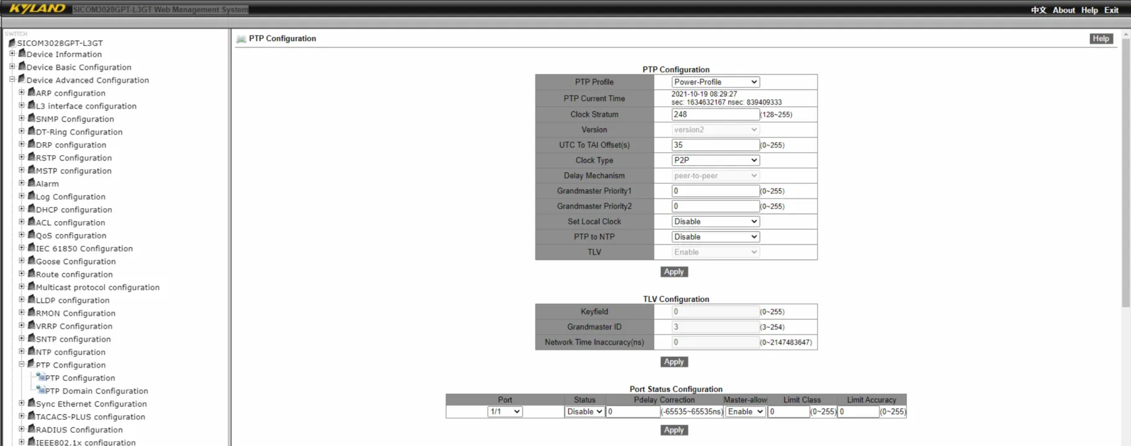Click the Device Information folder icon
Image resolution: width=1131 pixels, height=446 pixels.
[22, 53]
